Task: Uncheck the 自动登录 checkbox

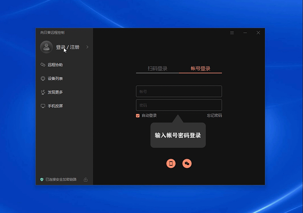Action: pos(138,116)
